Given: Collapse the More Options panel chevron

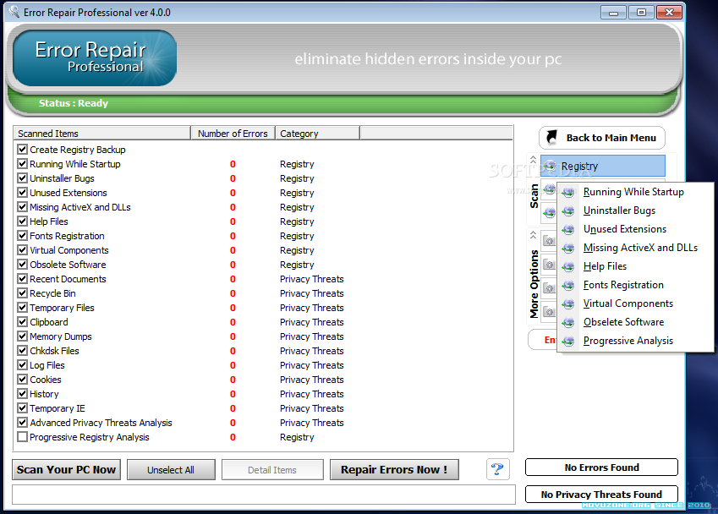Looking at the screenshot, I should tap(533, 235).
